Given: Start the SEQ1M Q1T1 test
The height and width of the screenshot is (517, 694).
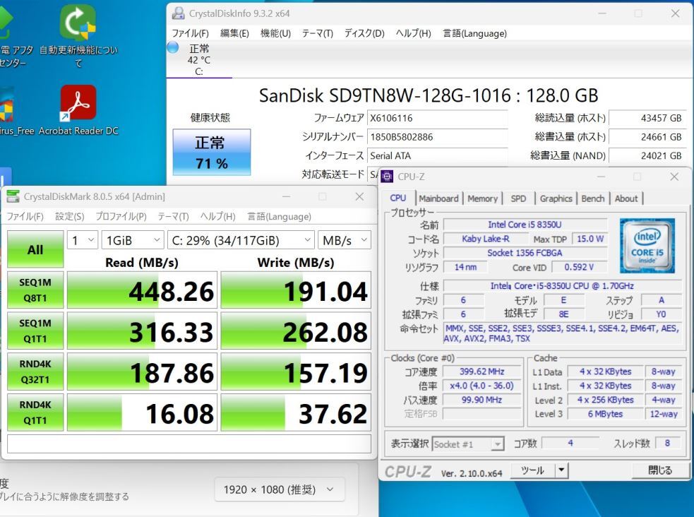Looking at the screenshot, I should [35, 331].
